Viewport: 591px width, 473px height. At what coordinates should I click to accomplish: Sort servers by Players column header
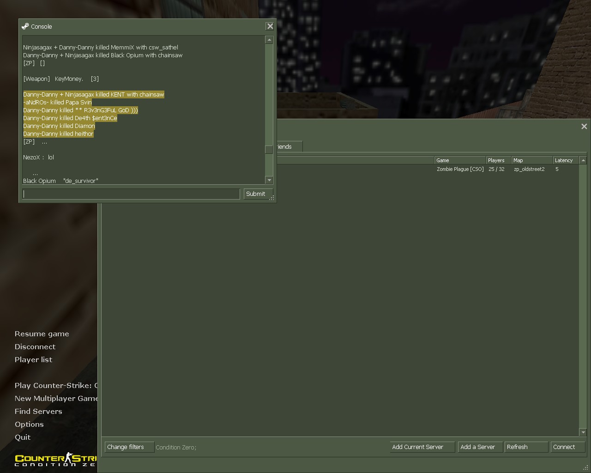coord(498,160)
